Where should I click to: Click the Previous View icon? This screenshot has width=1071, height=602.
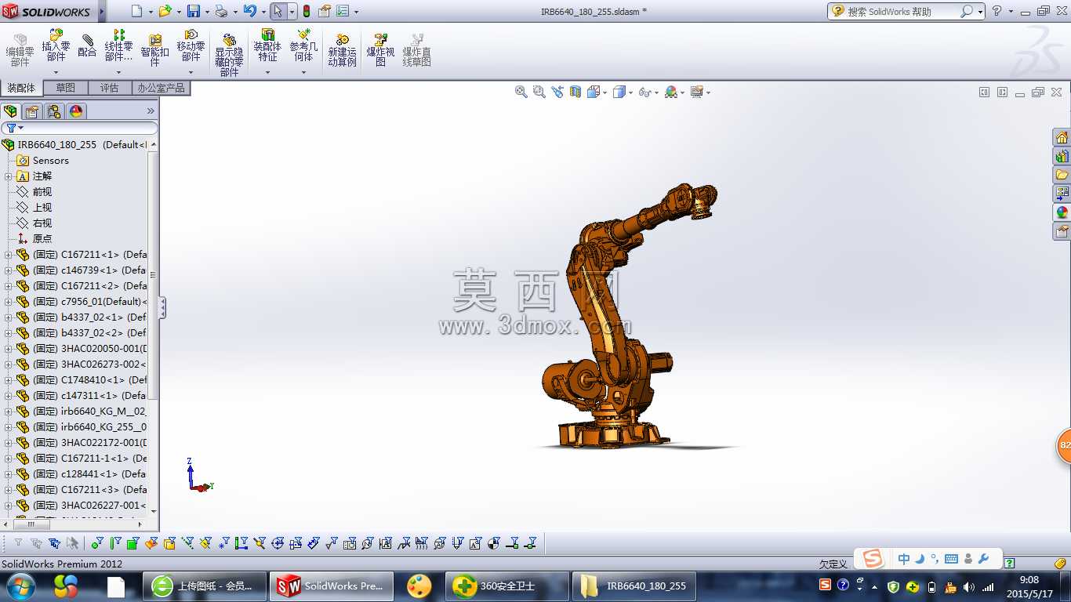click(557, 92)
